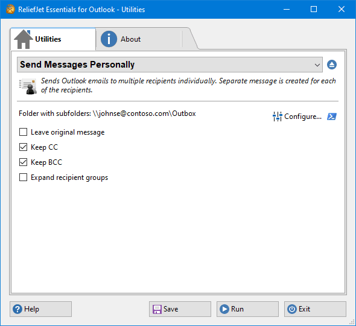Exit the application using Exit button

coord(315,309)
